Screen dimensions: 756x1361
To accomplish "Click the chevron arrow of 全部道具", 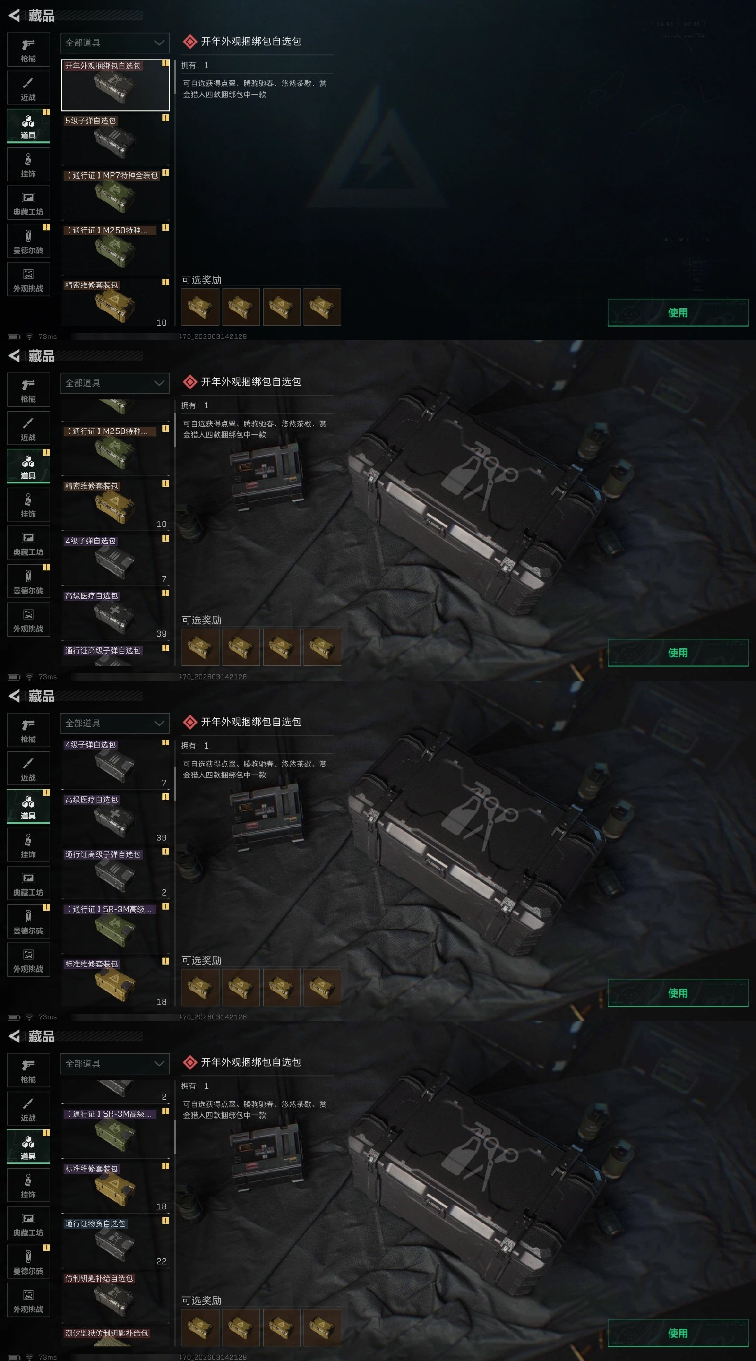I will click(159, 43).
